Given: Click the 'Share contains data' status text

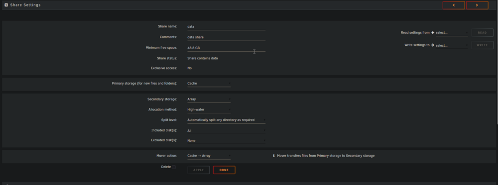Looking at the screenshot, I should click(203, 58).
